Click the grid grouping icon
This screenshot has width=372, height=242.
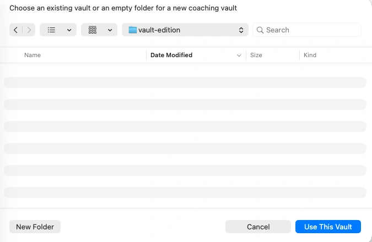93,30
